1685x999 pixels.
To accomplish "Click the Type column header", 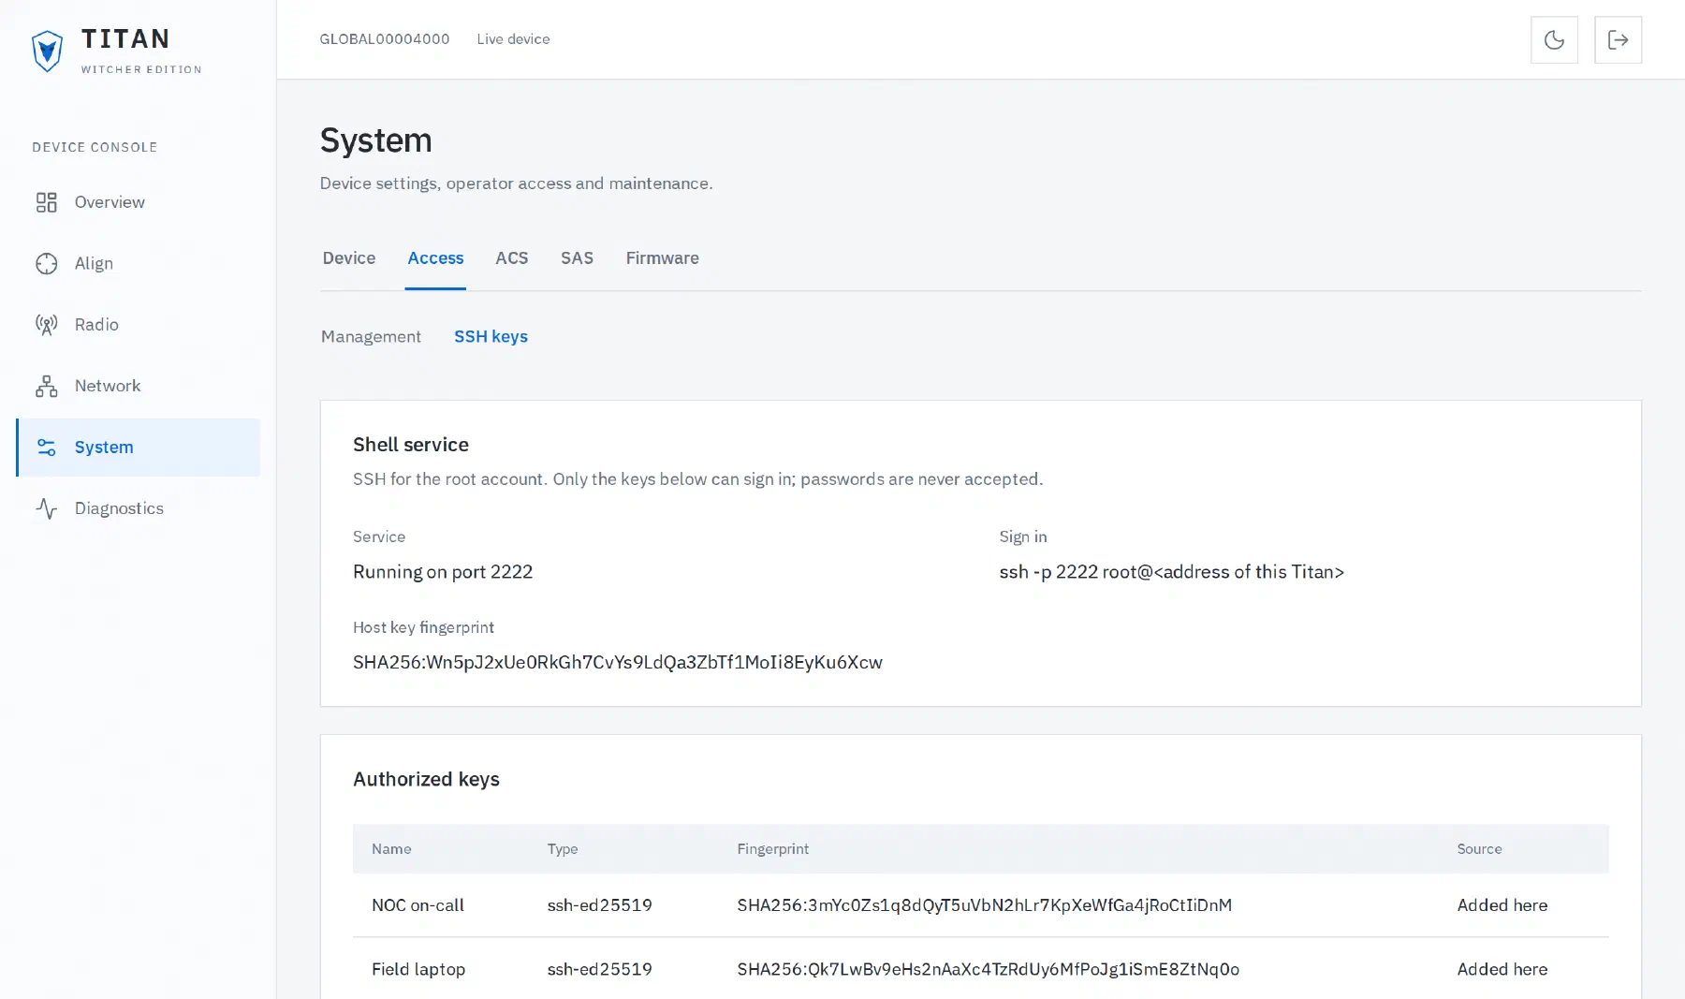I will 563,849.
